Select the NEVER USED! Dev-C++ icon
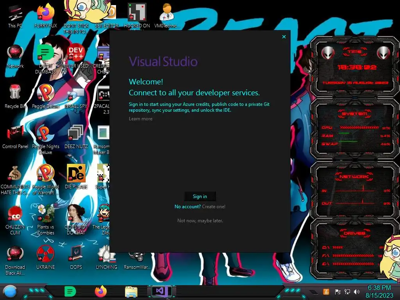The image size is (400, 300). (76, 57)
